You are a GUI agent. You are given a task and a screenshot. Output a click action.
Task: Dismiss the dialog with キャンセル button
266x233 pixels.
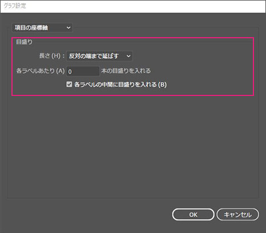coord(237,215)
